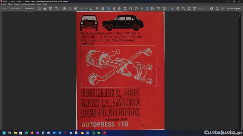This screenshot has width=243, height=136.
Task: Select the hand pan tool
Action: click(x=178, y=8)
